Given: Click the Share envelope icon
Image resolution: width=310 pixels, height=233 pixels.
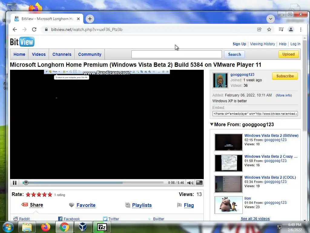Looking at the screenshot, I should point(25,204).
